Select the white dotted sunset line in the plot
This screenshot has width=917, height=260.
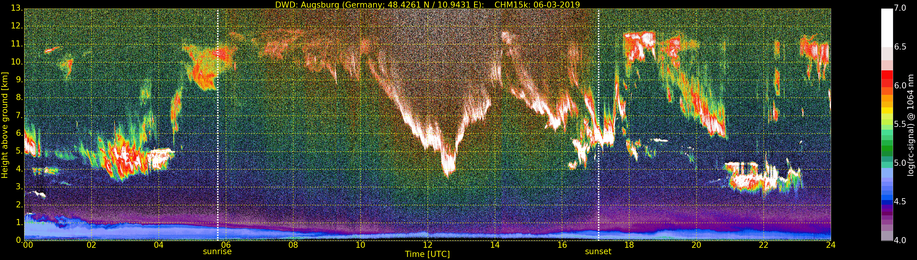pyautogui.click(x=598, y=125)
